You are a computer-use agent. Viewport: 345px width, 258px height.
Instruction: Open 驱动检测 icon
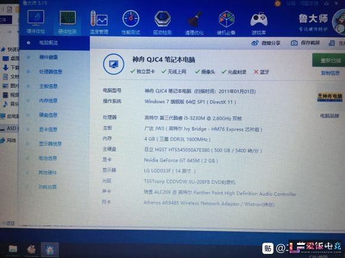[x=162, y=19]
